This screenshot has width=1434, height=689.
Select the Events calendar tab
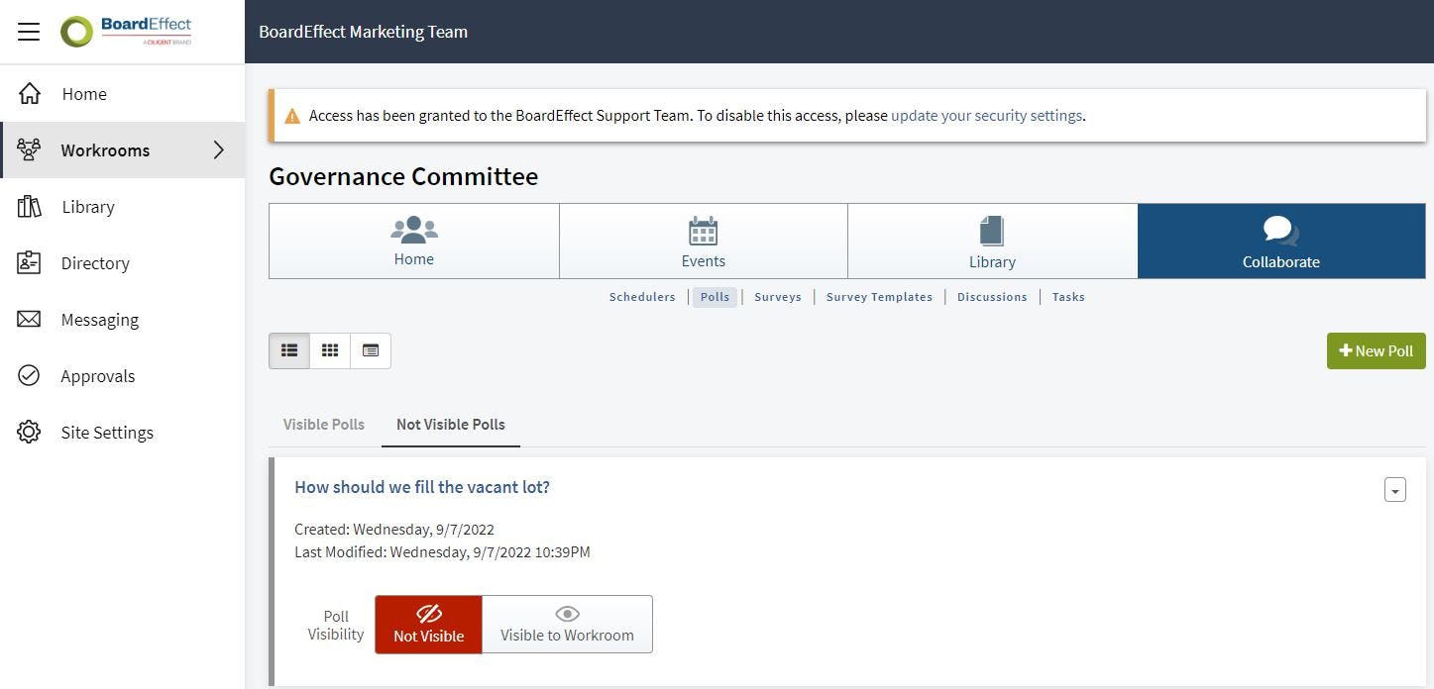(703, 241)
